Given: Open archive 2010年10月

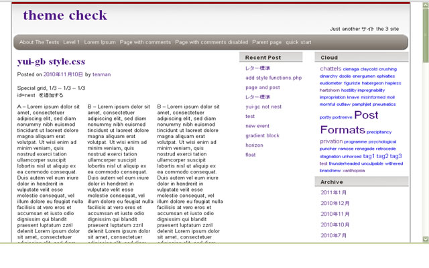Looking at the screenshot, I should click(x=335, y=224).
